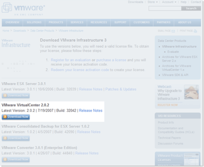Open Consolidated Backup Release Notes

[89, 132]
